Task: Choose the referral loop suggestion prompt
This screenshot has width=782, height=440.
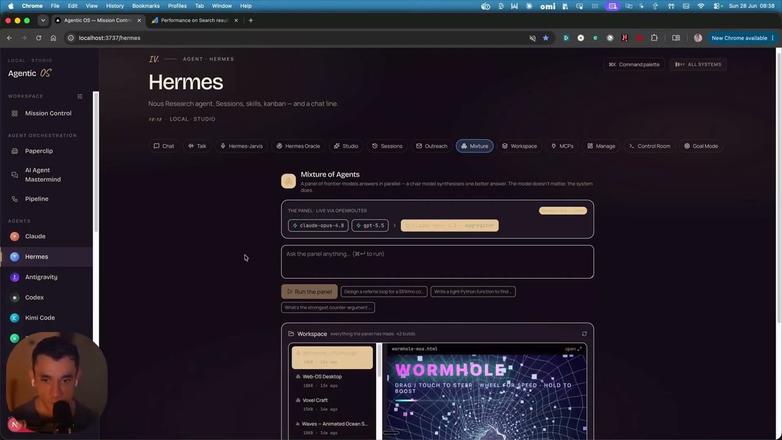Action: [384, 291]
